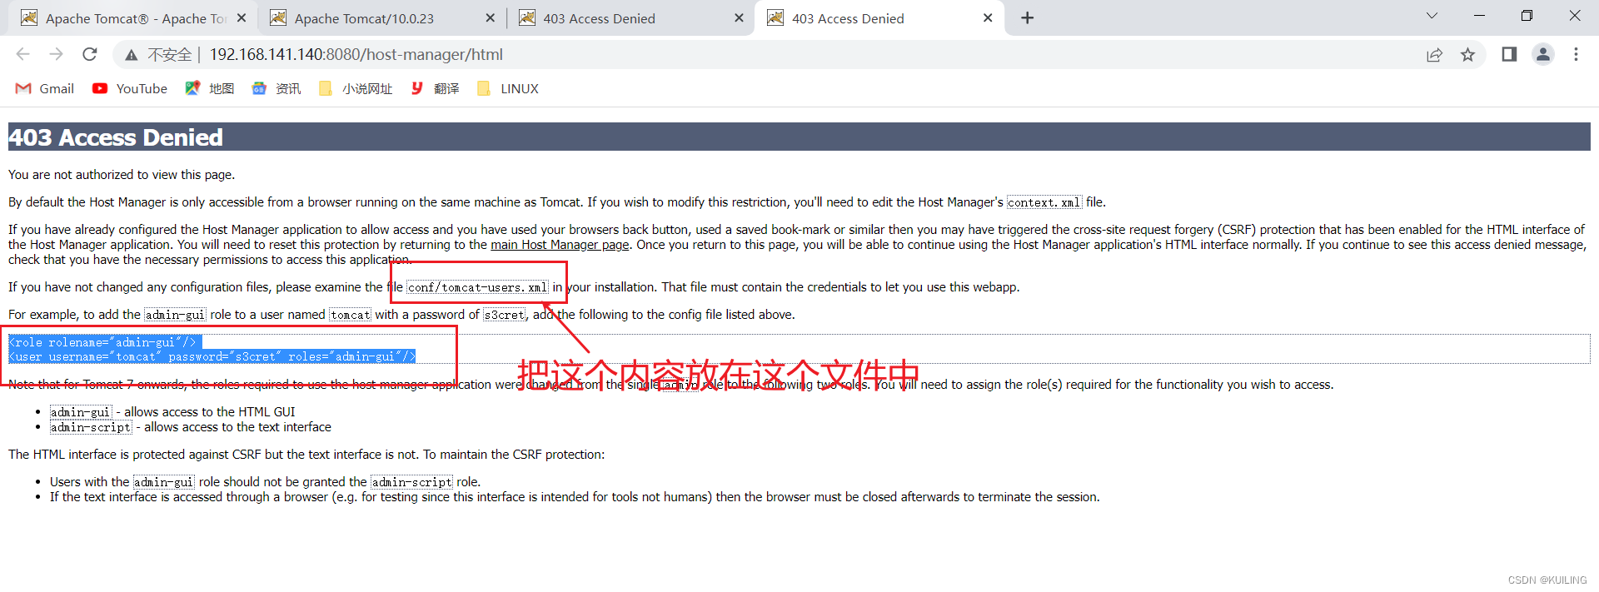The height and width of the screenshot is (592, 1599).
Task: Share this page using the share icon
Action: (x=1434, y=55)
